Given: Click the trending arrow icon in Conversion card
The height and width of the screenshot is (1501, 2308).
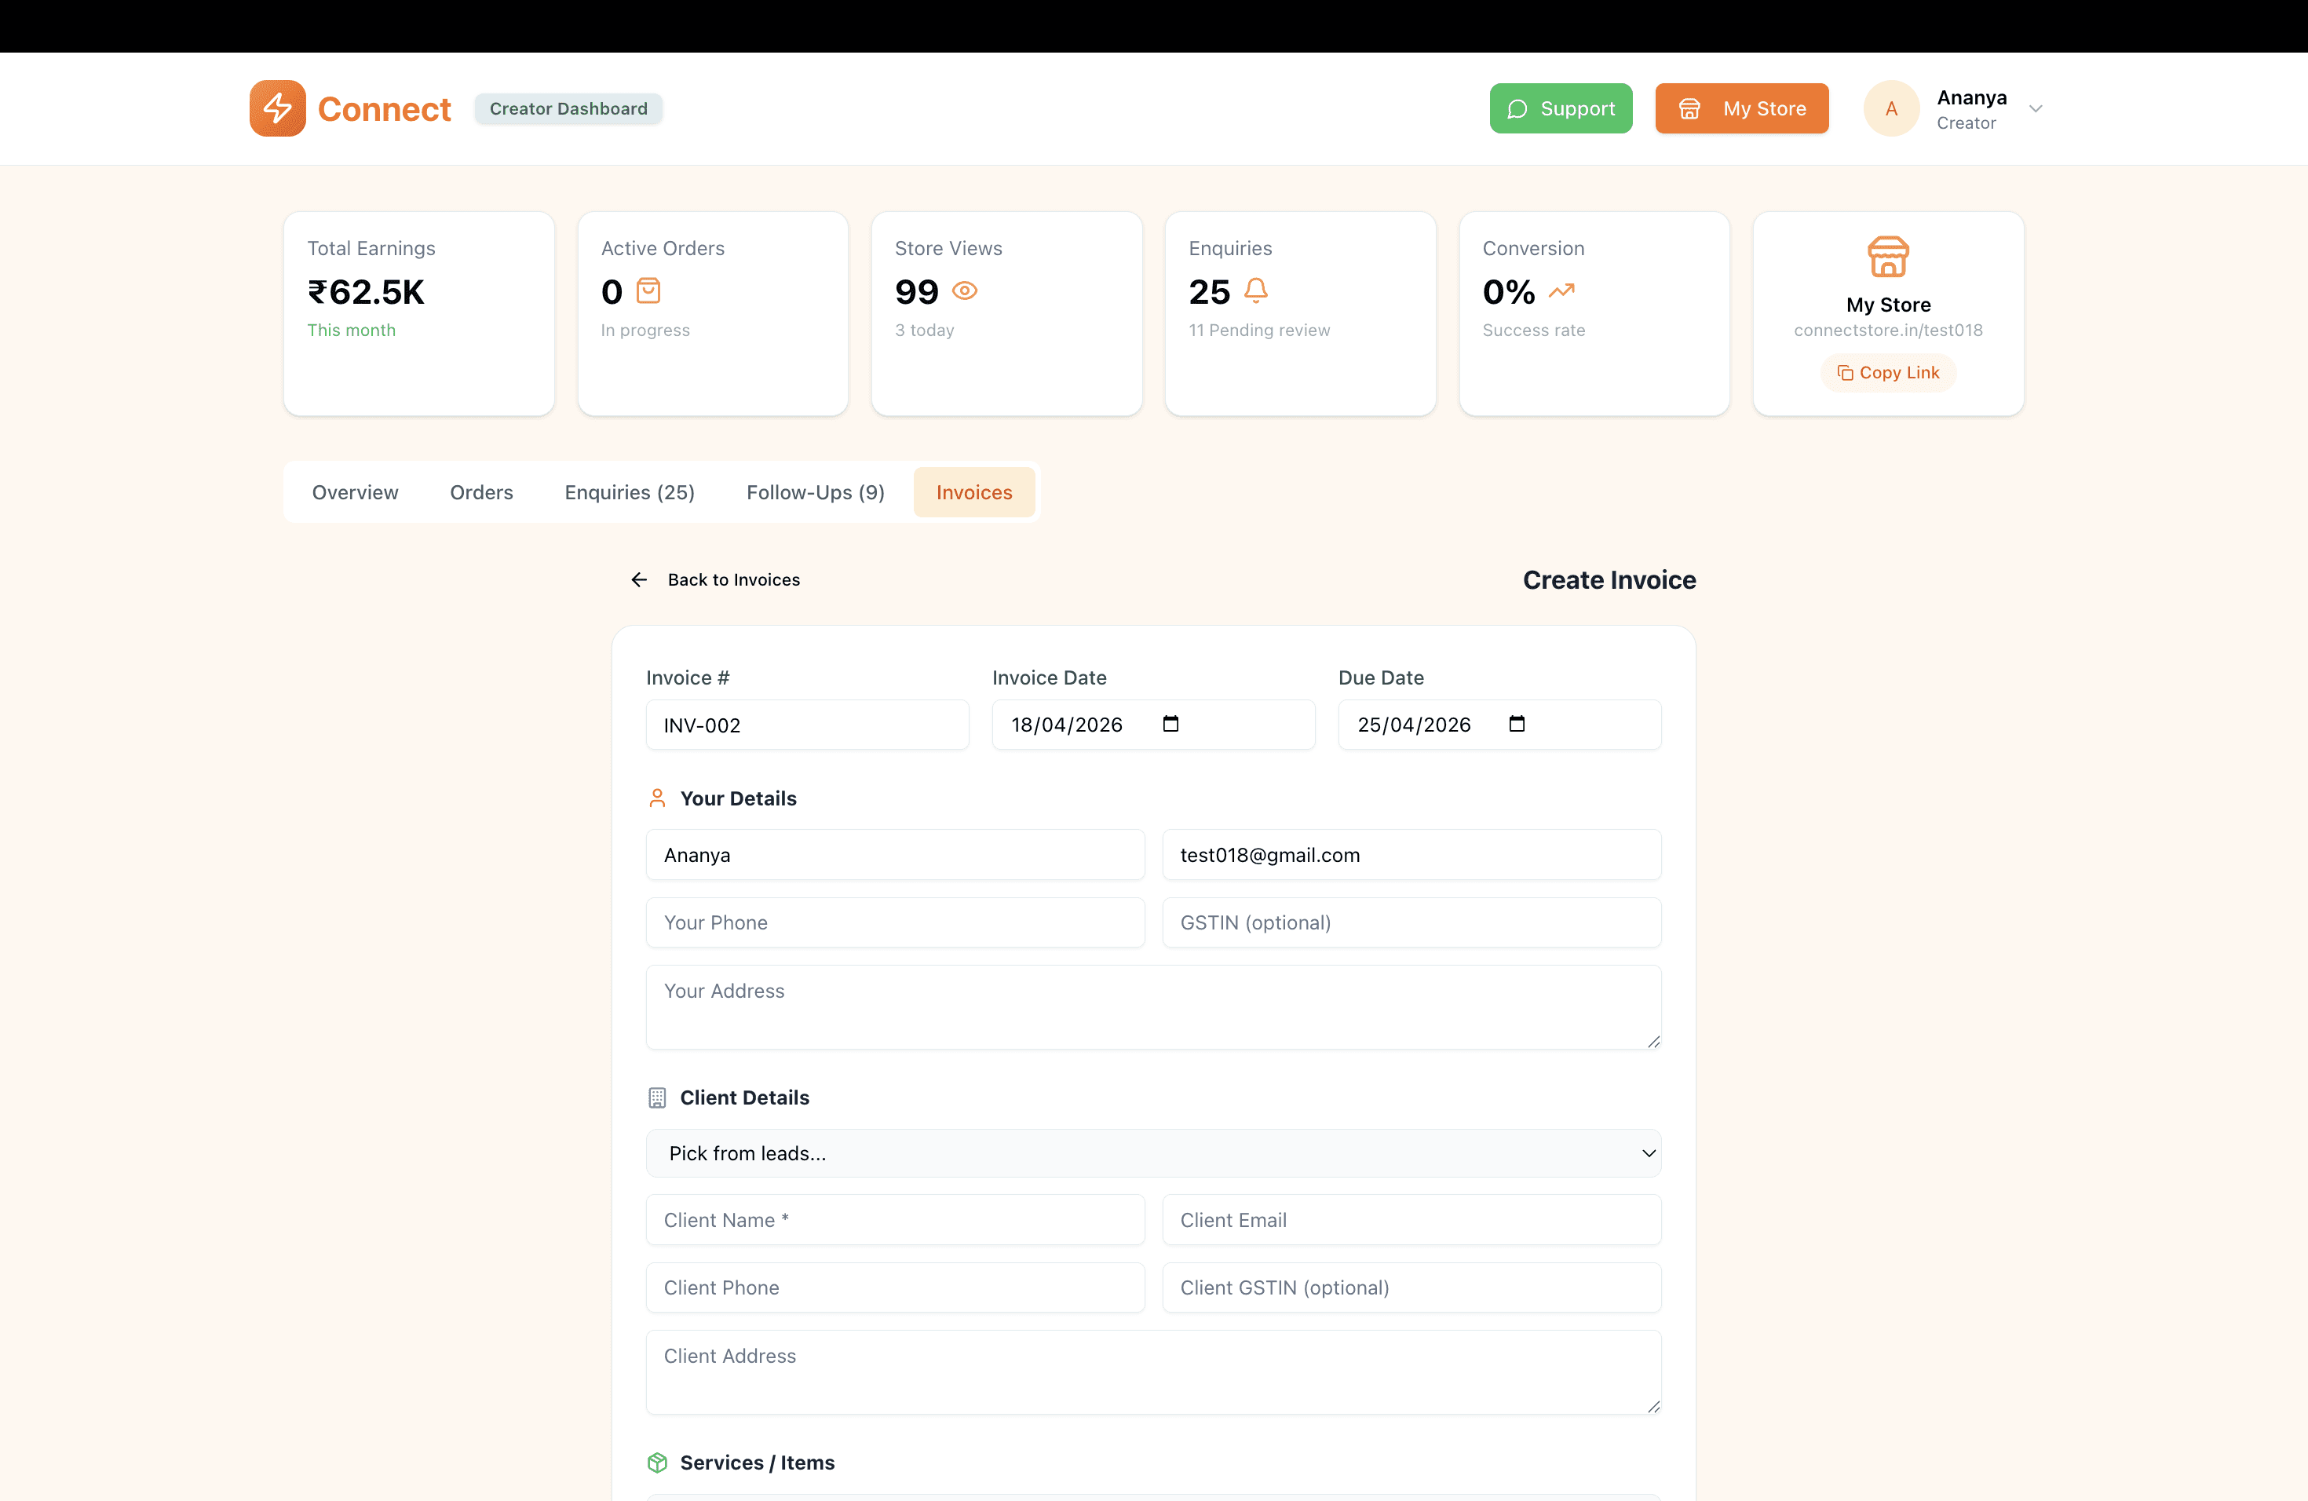Looking at the screenshot, I should pyautogui.click(x=1561, y=291).
